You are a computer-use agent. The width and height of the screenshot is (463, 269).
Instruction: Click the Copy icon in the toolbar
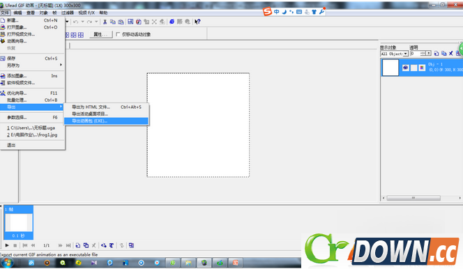[x=113, y=22]
